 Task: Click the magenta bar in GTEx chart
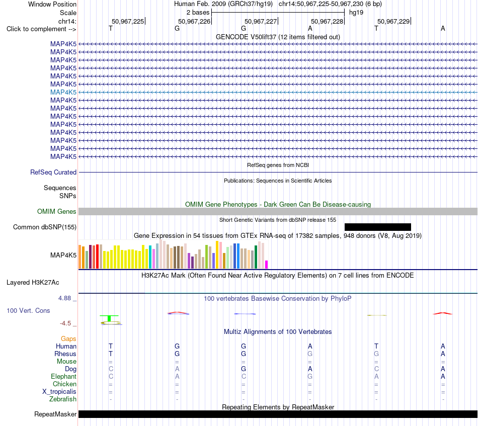tap(267, 265)
